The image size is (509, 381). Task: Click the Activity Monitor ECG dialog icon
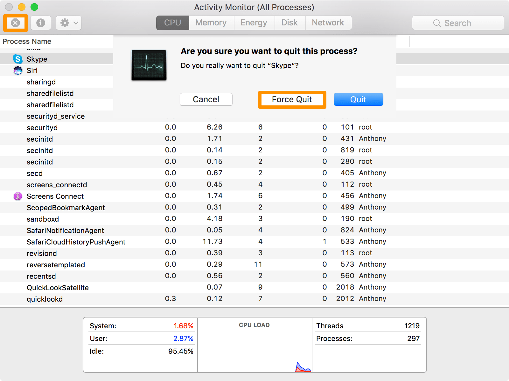[149, 65]
